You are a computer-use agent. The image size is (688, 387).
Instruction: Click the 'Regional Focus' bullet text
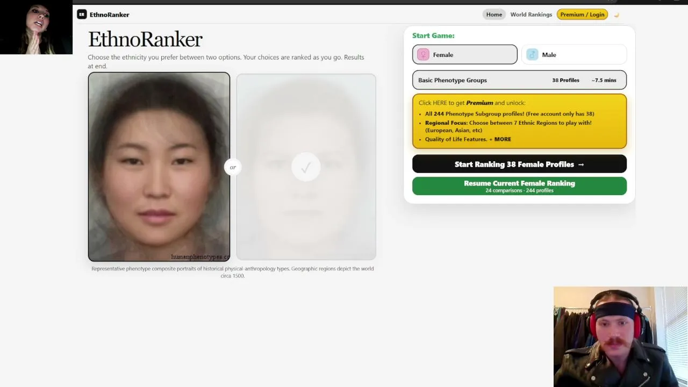coord(508,126)
